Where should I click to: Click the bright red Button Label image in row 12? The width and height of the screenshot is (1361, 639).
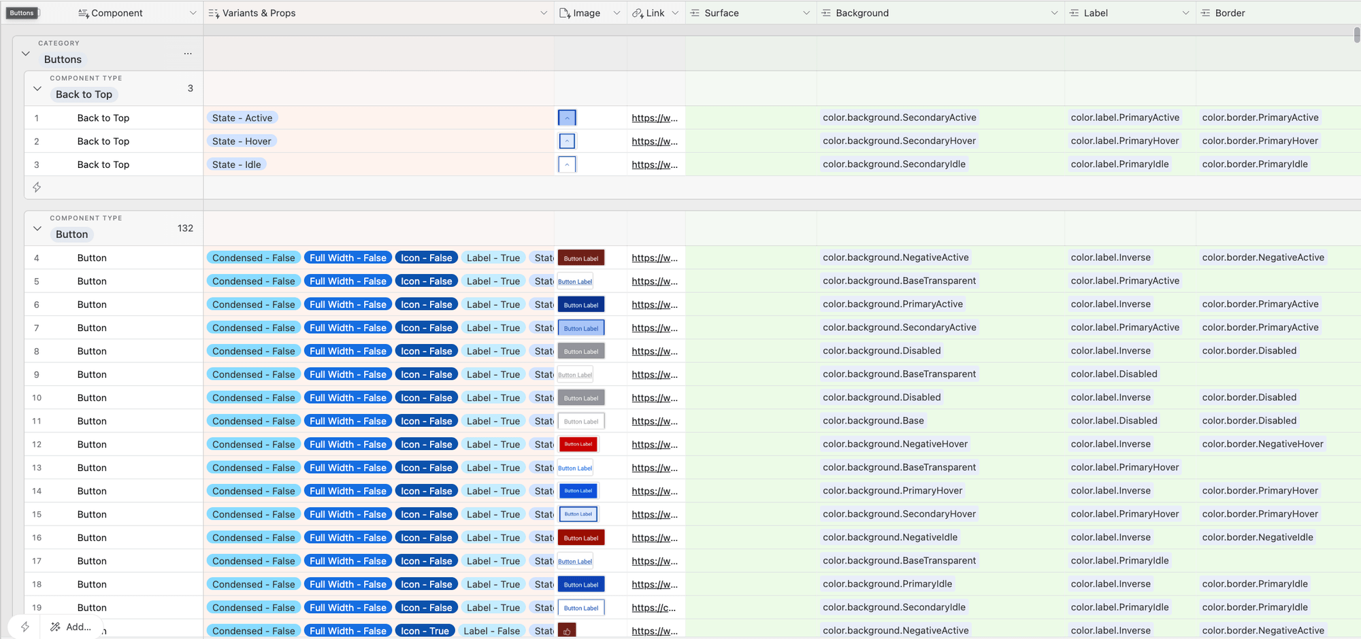[578, 444]
